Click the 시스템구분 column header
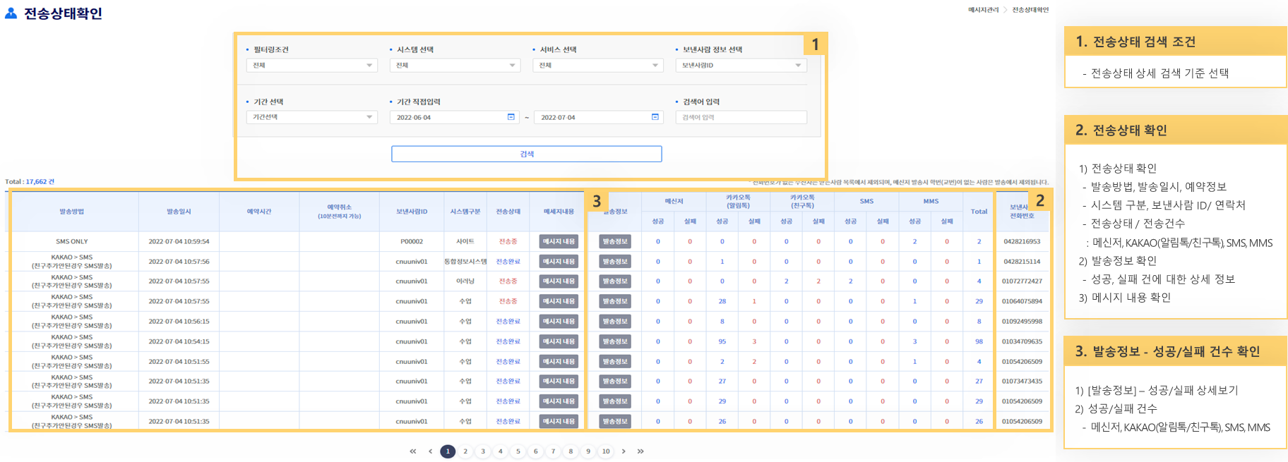The height and width of the screenshot is (462, 1288). [x=465, y=212]
